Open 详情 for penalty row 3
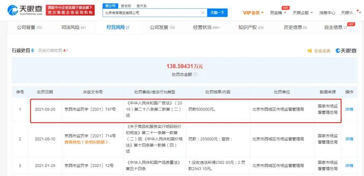Viewport: 364px width, 176px height. pos(350,165)
